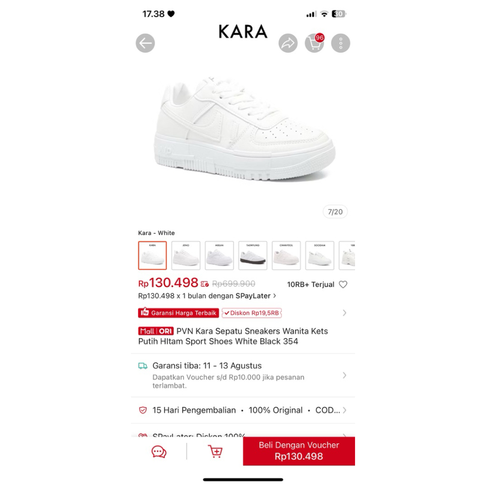Click the return shield icon
The height and width of the screenshot is (486, 486).
(x=142, y=411)
